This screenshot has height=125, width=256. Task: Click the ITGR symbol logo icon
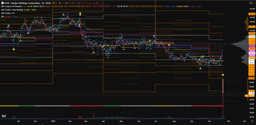click(x=2, y=3)
